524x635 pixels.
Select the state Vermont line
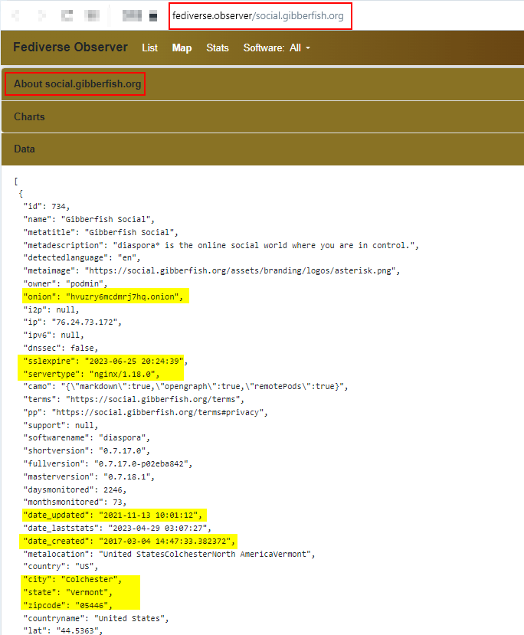tap(67, 593)
